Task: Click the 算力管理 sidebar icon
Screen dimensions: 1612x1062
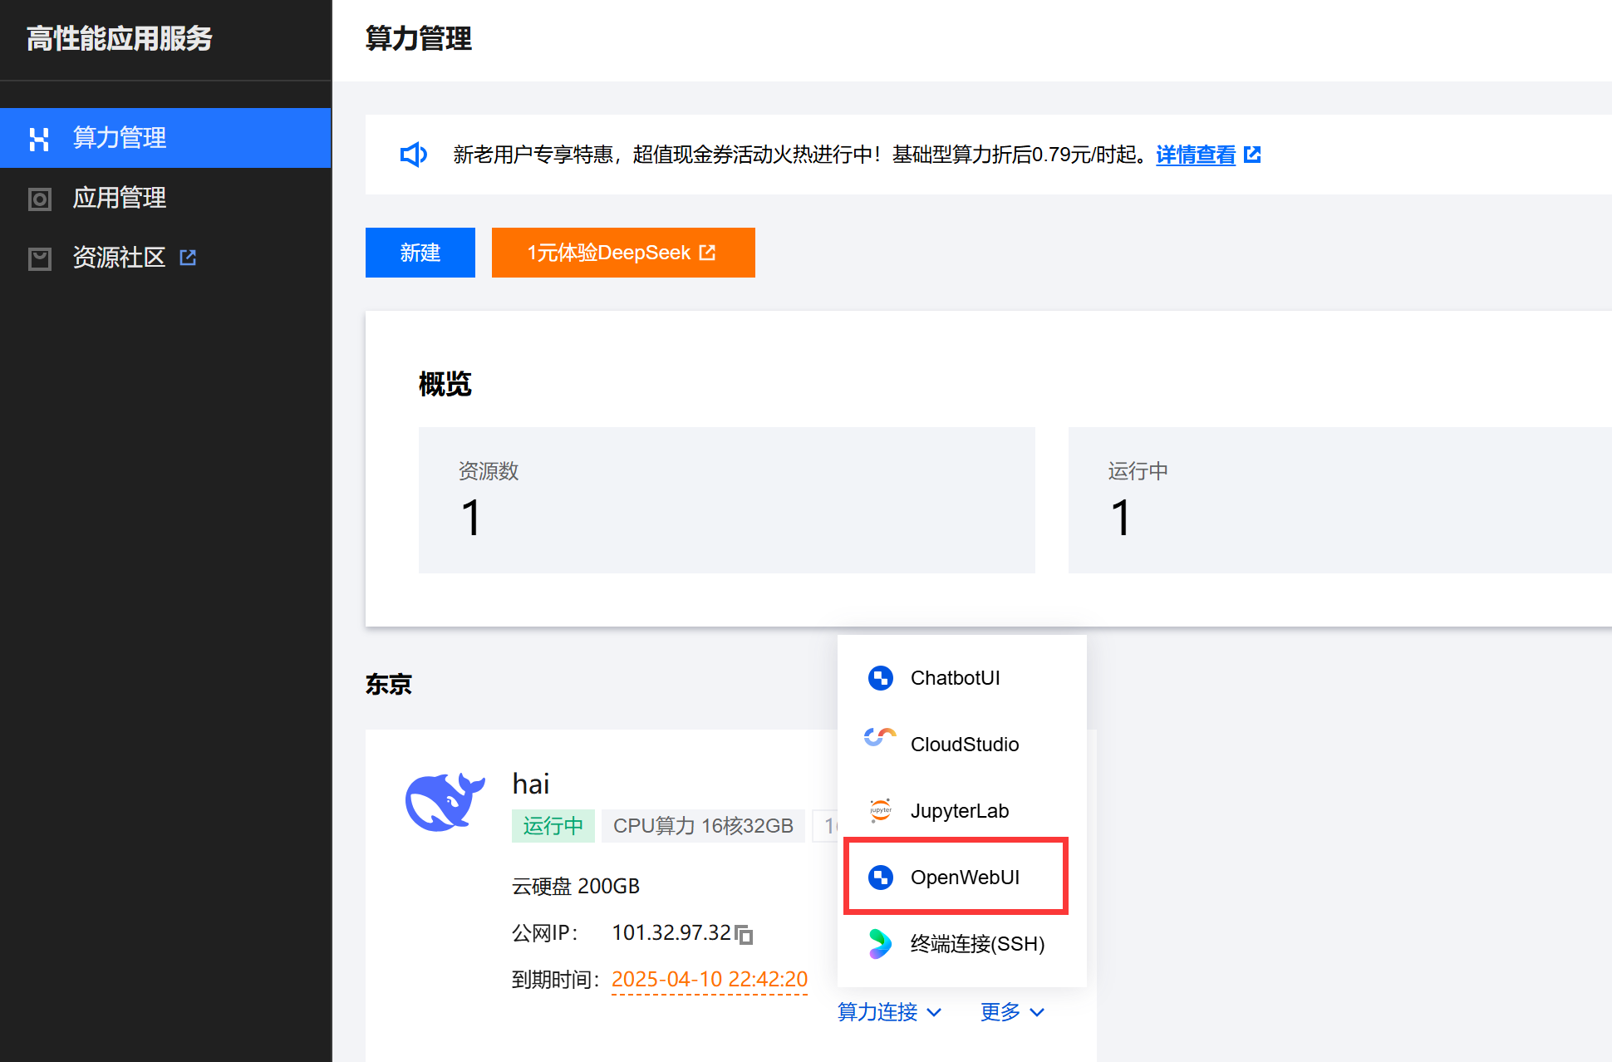Action: click(40, 138)
